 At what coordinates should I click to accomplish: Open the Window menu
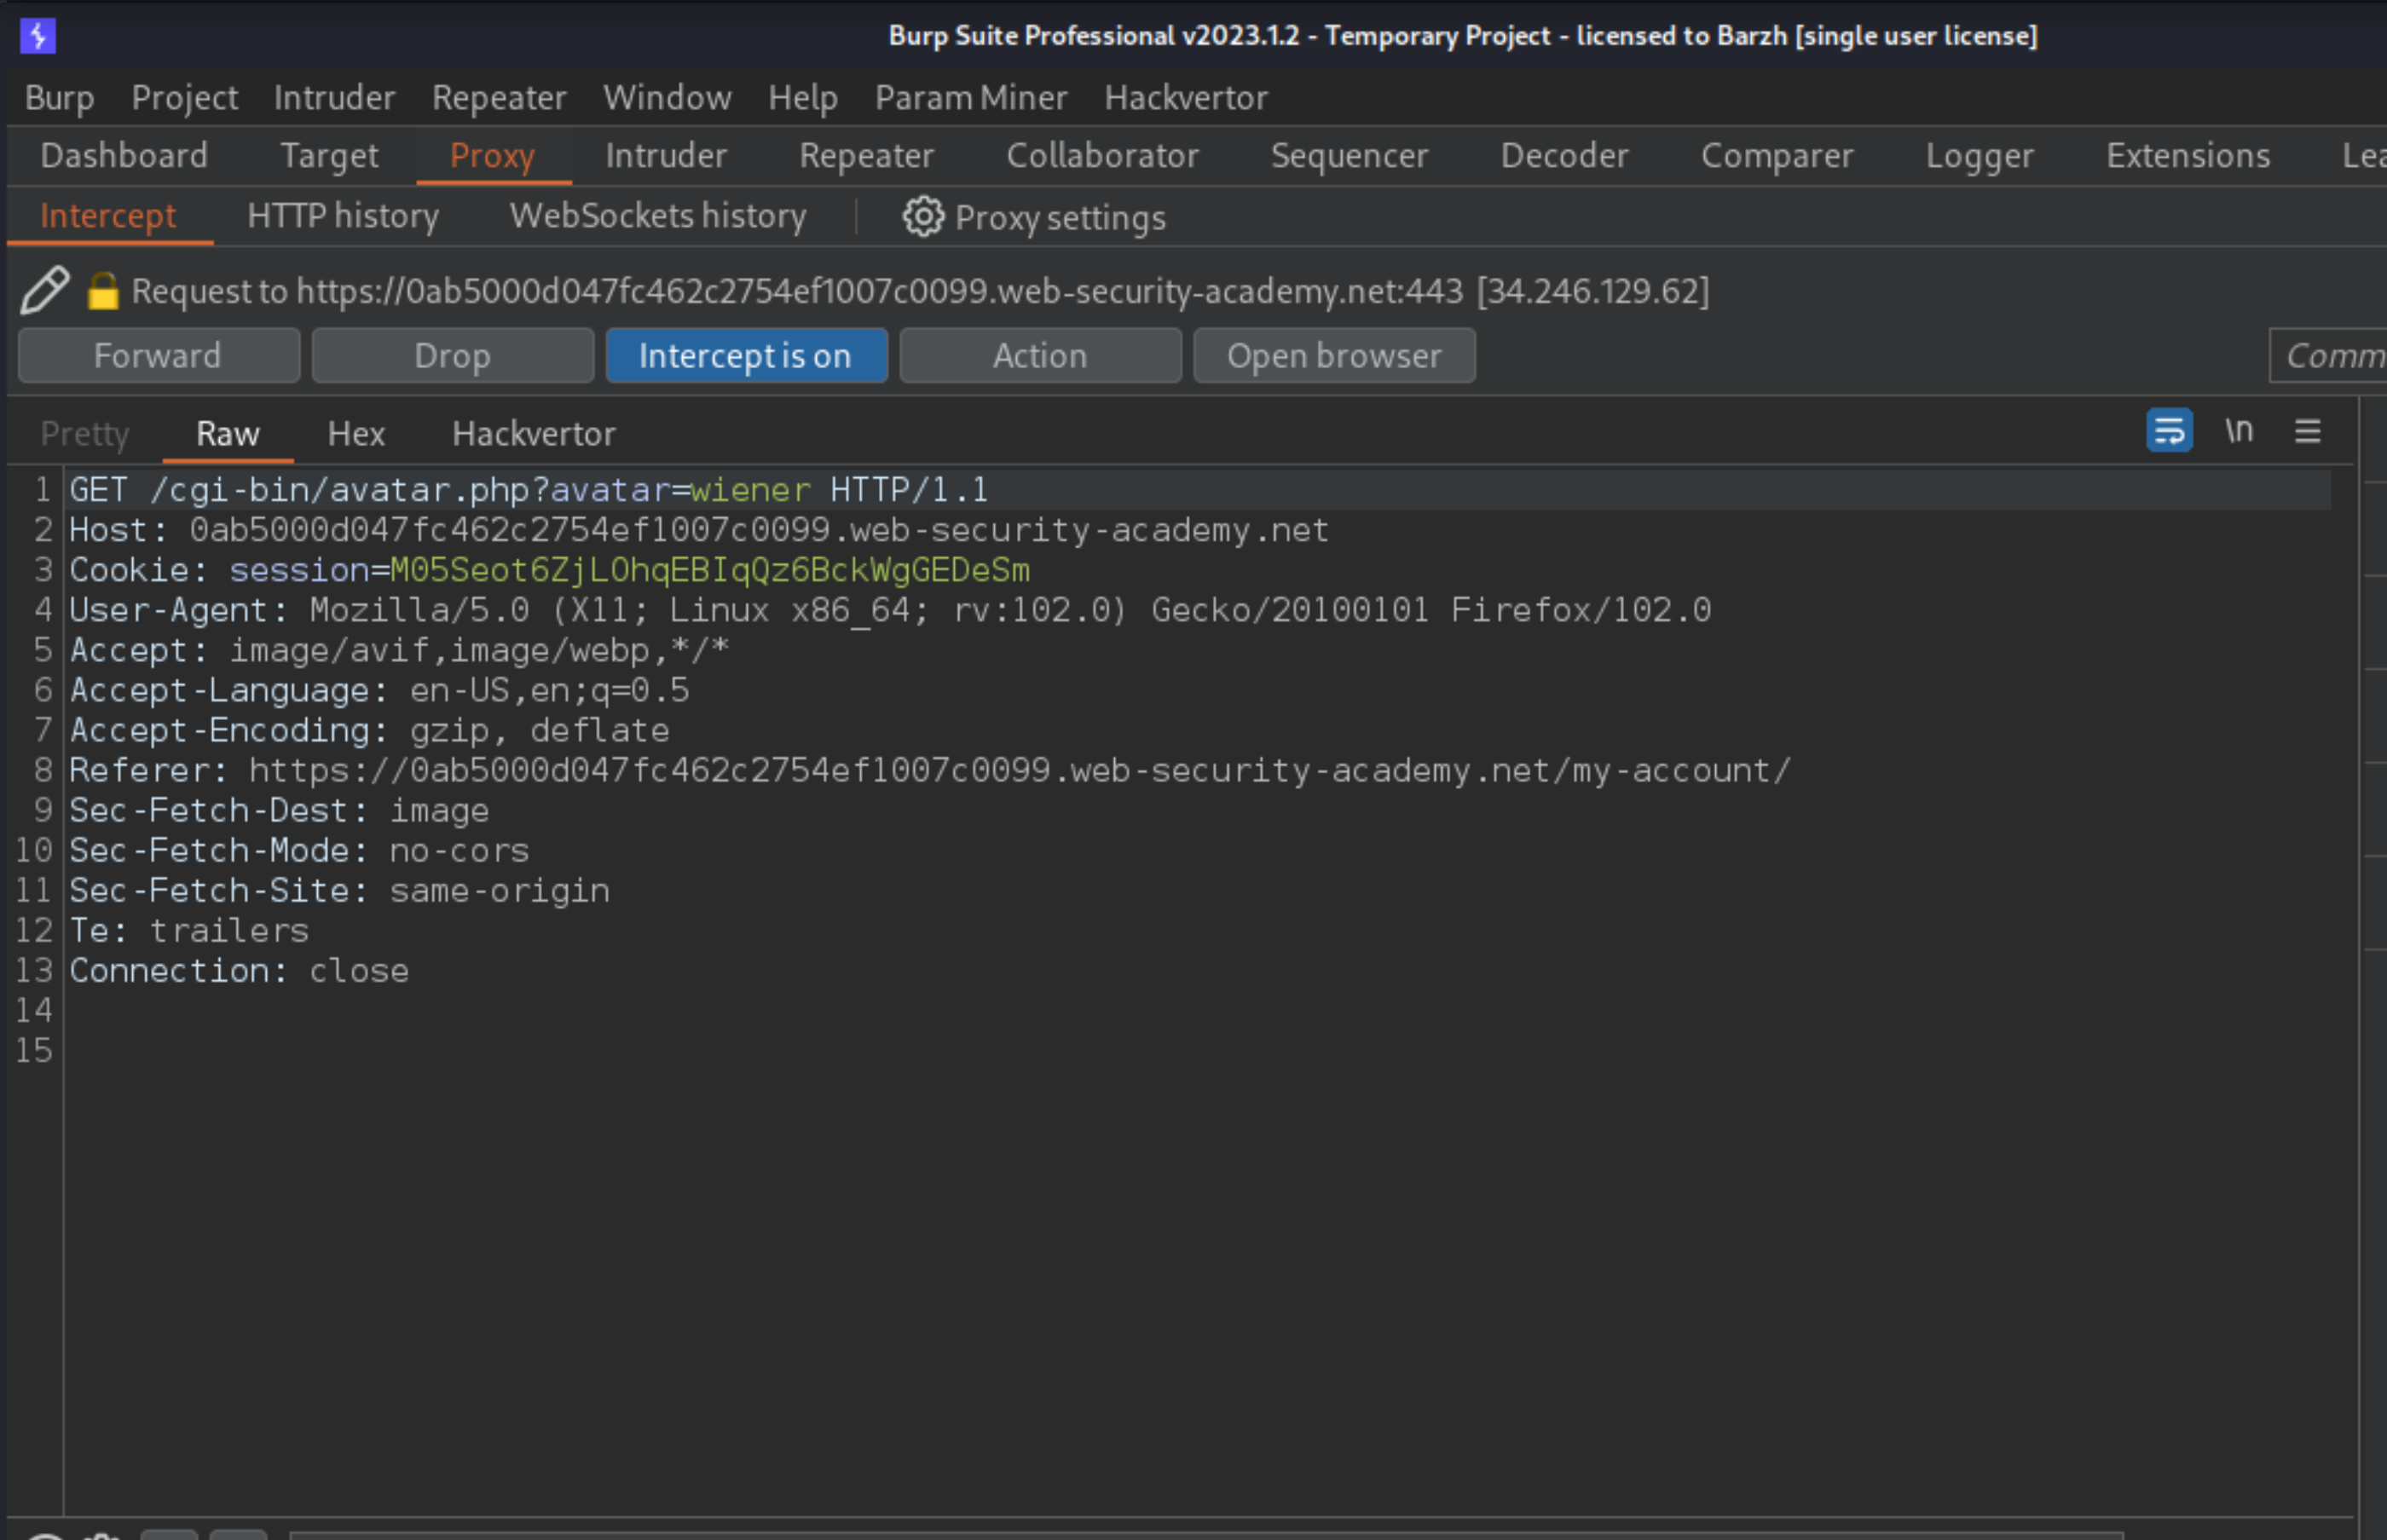pos(667,98)
